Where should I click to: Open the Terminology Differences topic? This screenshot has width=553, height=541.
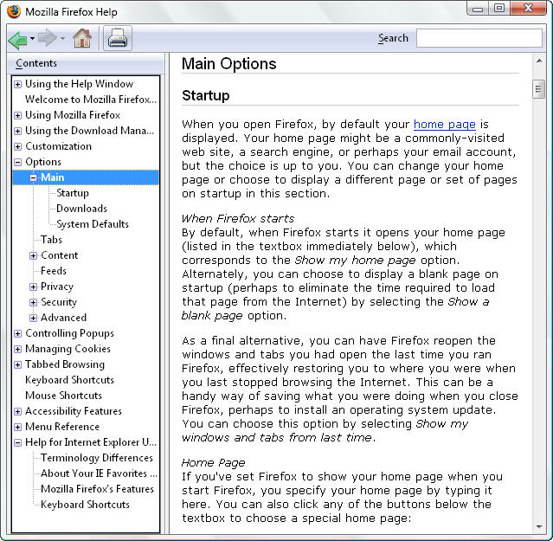pos(97,458)
